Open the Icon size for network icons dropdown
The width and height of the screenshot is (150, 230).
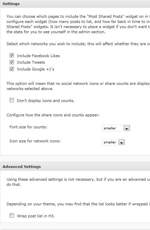click(x=113, y=142)
